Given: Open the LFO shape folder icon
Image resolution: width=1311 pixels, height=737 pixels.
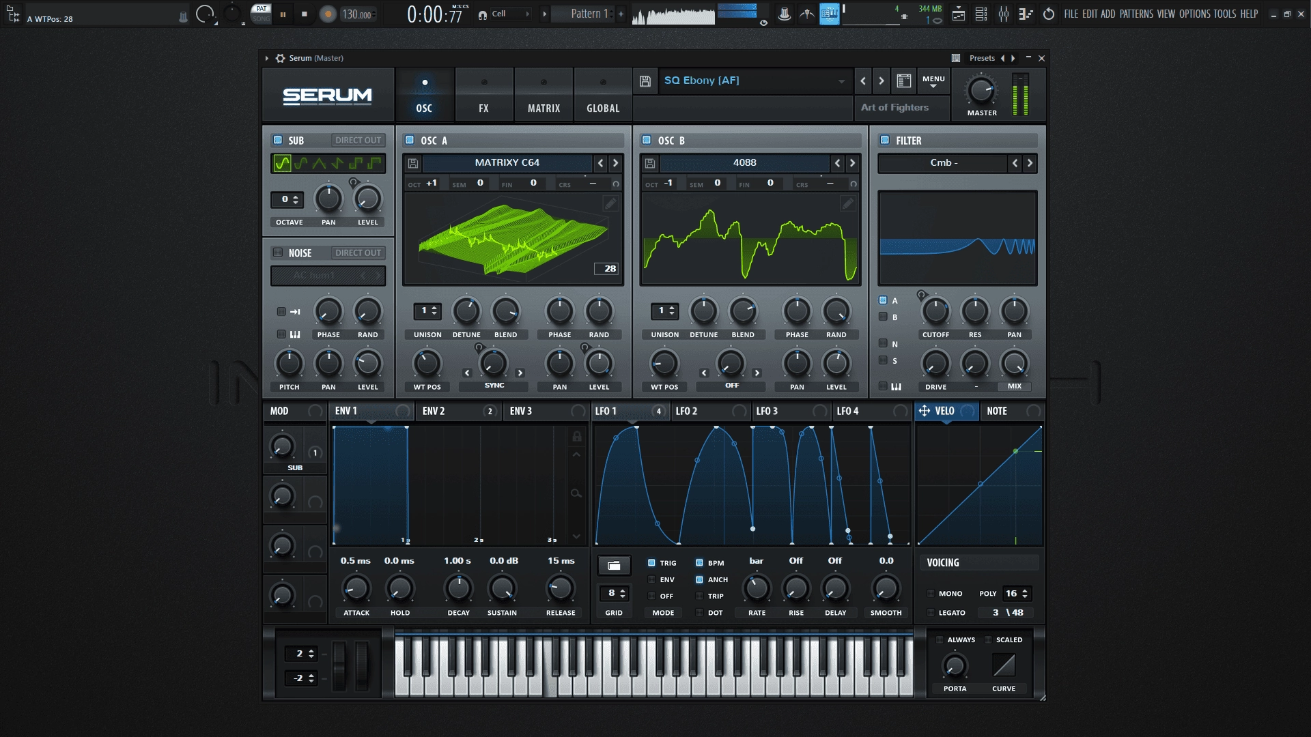Looking at the screenshot, I should point(614,565).
